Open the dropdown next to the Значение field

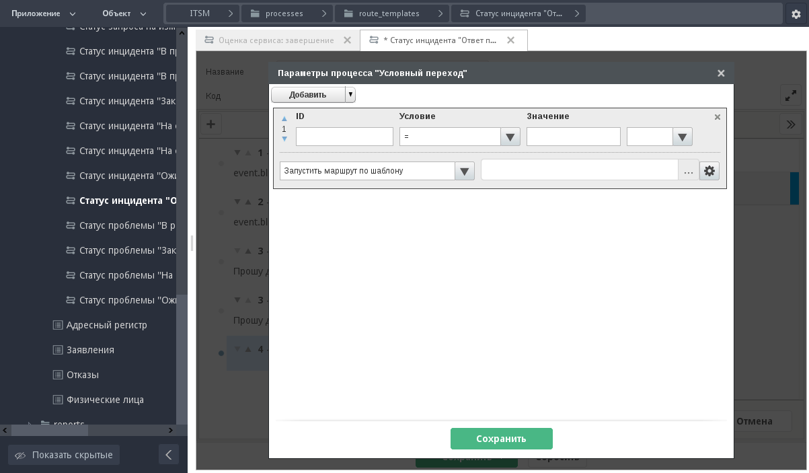click(x=683, y=137)
